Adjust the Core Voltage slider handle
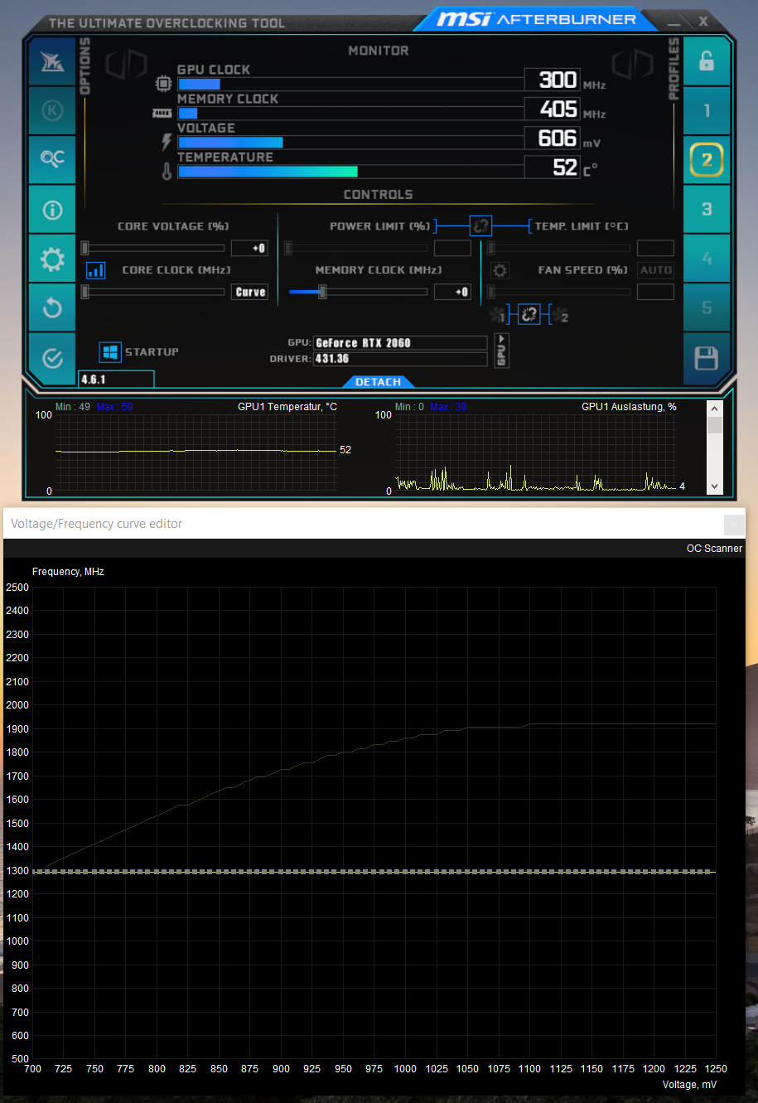Viewport: 758px width, 1103px height. click(84, 248)
